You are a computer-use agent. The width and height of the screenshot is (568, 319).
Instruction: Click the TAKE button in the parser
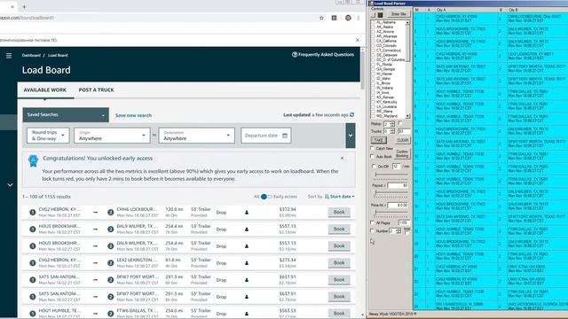tap(379, 140)
